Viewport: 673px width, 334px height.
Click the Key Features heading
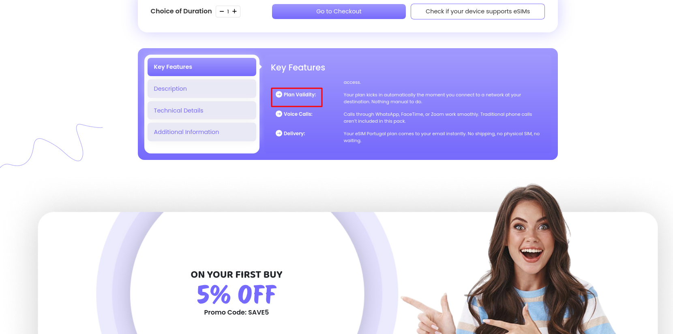pos(298,68)
